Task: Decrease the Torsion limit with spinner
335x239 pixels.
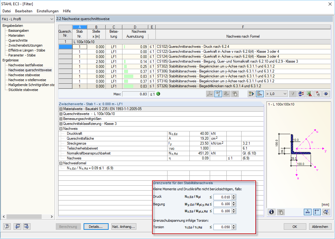Action: point(234,228)
